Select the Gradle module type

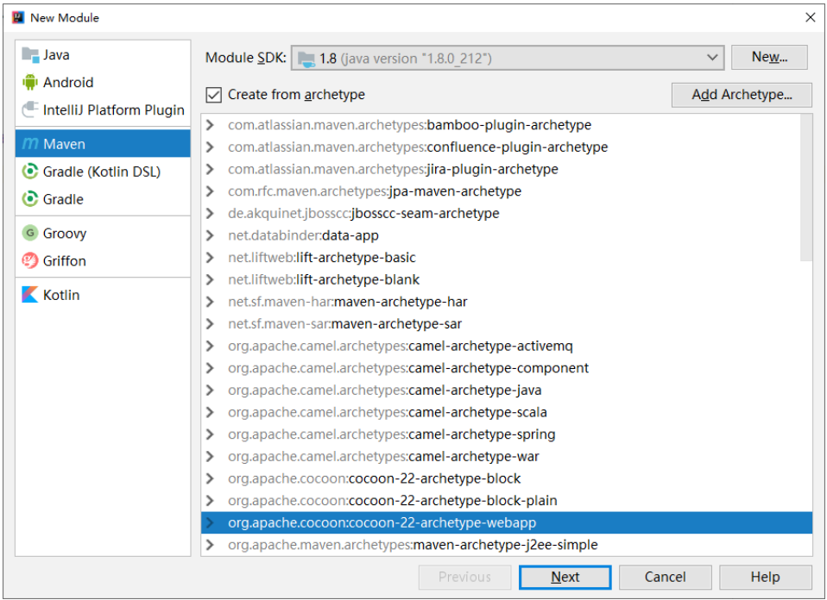point(63,199)
